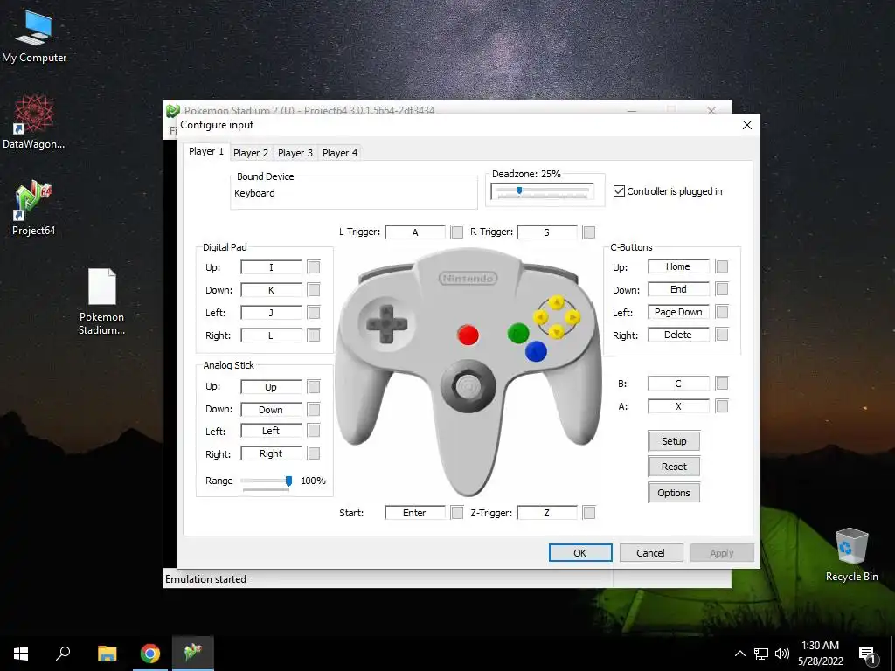Close the Configure input dialog
This screenshot has height=671, width=895.
tap(746, 125)
